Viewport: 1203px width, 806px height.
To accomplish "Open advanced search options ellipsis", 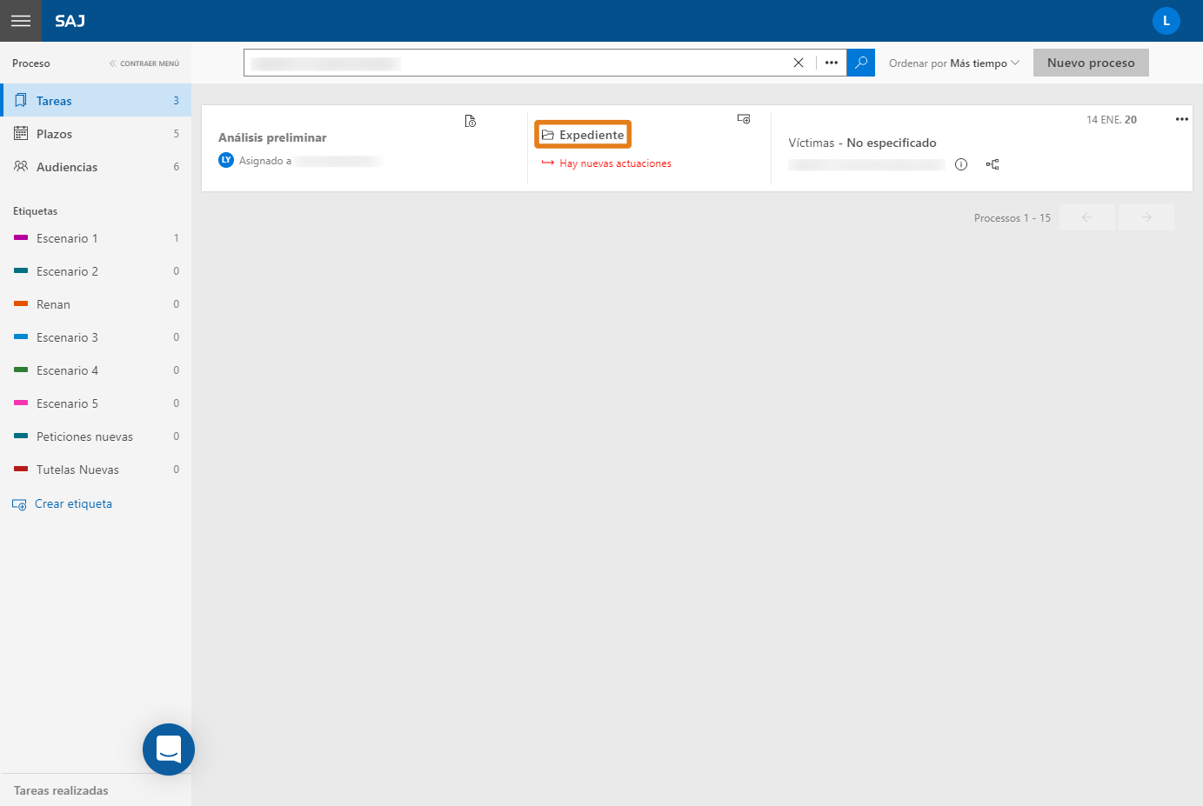I will (832, 63).
